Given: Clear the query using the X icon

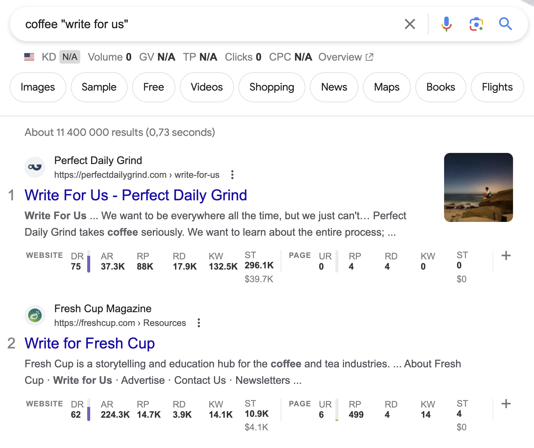Looking at the screenshot, I should [410, 24].
